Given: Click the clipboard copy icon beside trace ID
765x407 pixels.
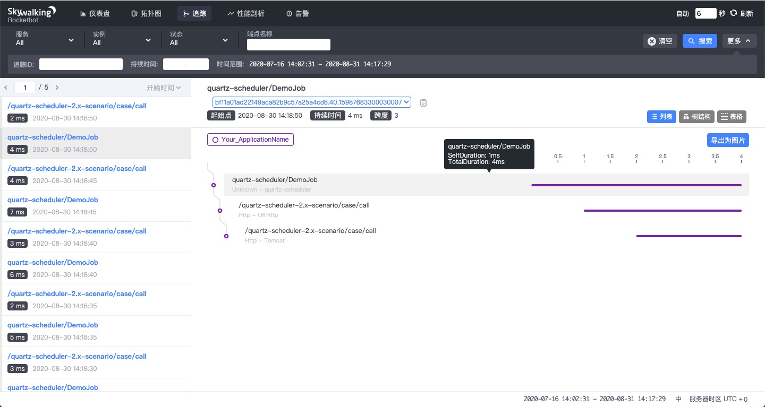Looking at the screenshot, I should click(423, 102).
